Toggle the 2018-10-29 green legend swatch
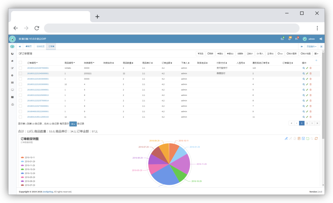333x203 pixels. click(22, 169)
